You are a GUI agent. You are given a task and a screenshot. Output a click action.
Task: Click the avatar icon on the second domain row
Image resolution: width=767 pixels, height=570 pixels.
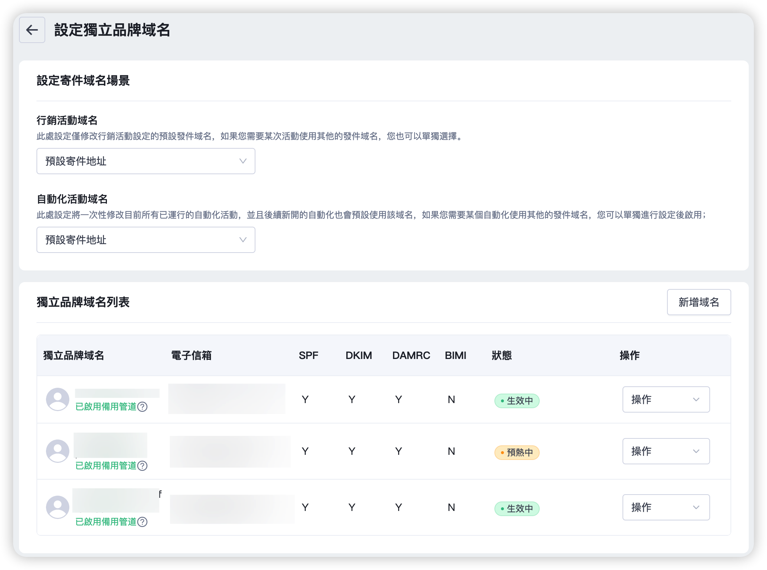pyautogui.click(x=58, y=451)
